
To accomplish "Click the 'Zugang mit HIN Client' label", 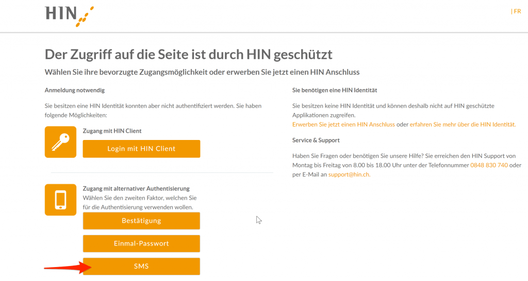I will (112, 131).
